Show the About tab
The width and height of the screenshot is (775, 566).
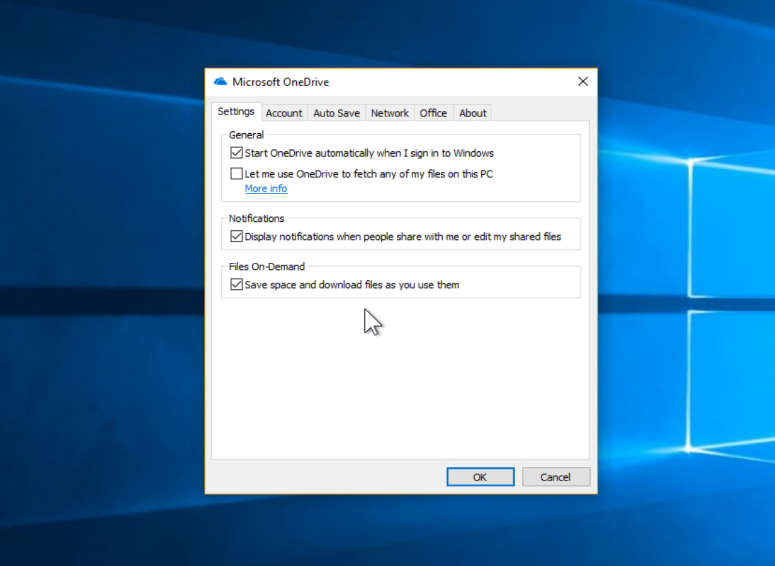(473, 113)
